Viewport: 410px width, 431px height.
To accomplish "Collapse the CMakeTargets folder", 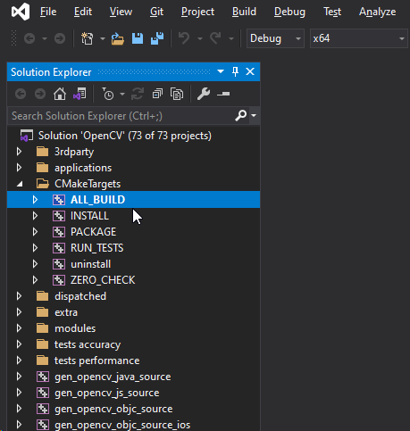I will click(x=20, y=184).
